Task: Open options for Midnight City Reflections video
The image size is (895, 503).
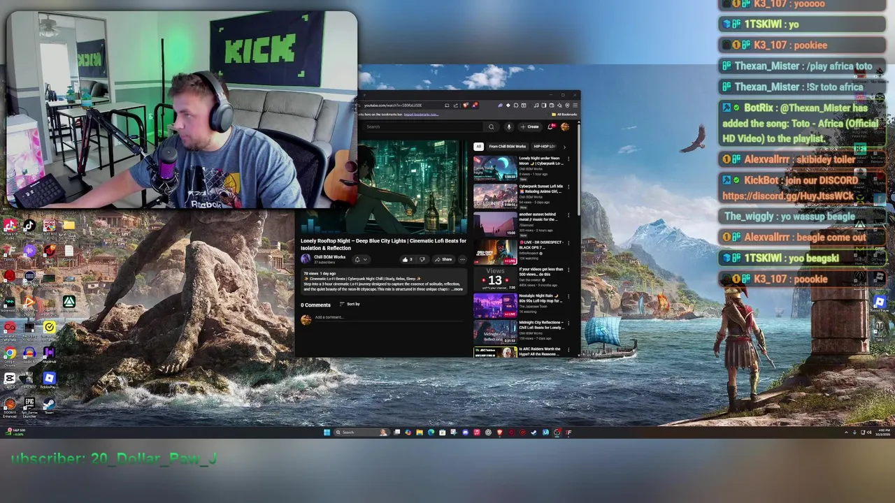Action: [x=568, y=323]
